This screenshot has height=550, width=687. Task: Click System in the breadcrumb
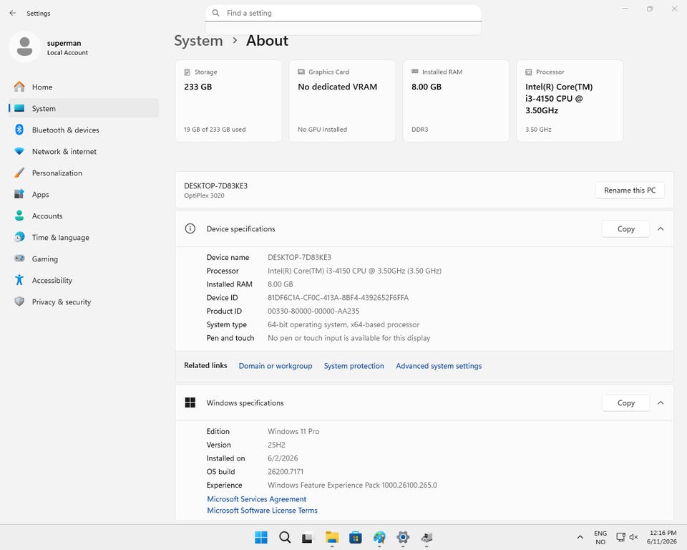click(198, 41)
